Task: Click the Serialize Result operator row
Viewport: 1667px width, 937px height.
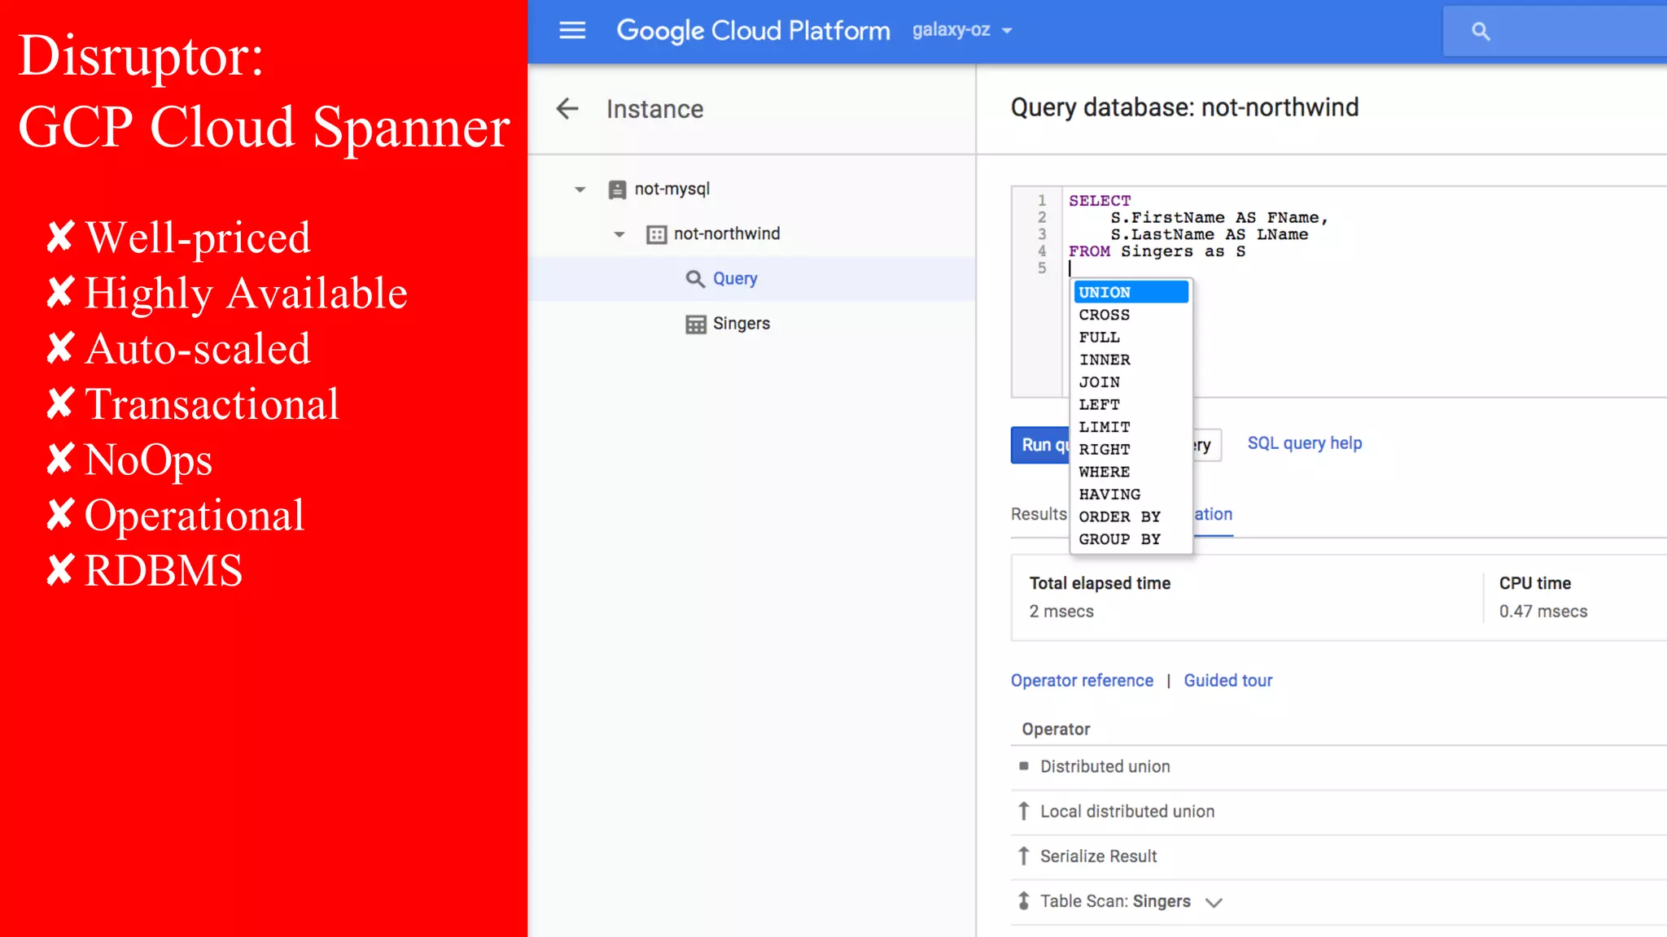Action: click(x=1339, y=856)
